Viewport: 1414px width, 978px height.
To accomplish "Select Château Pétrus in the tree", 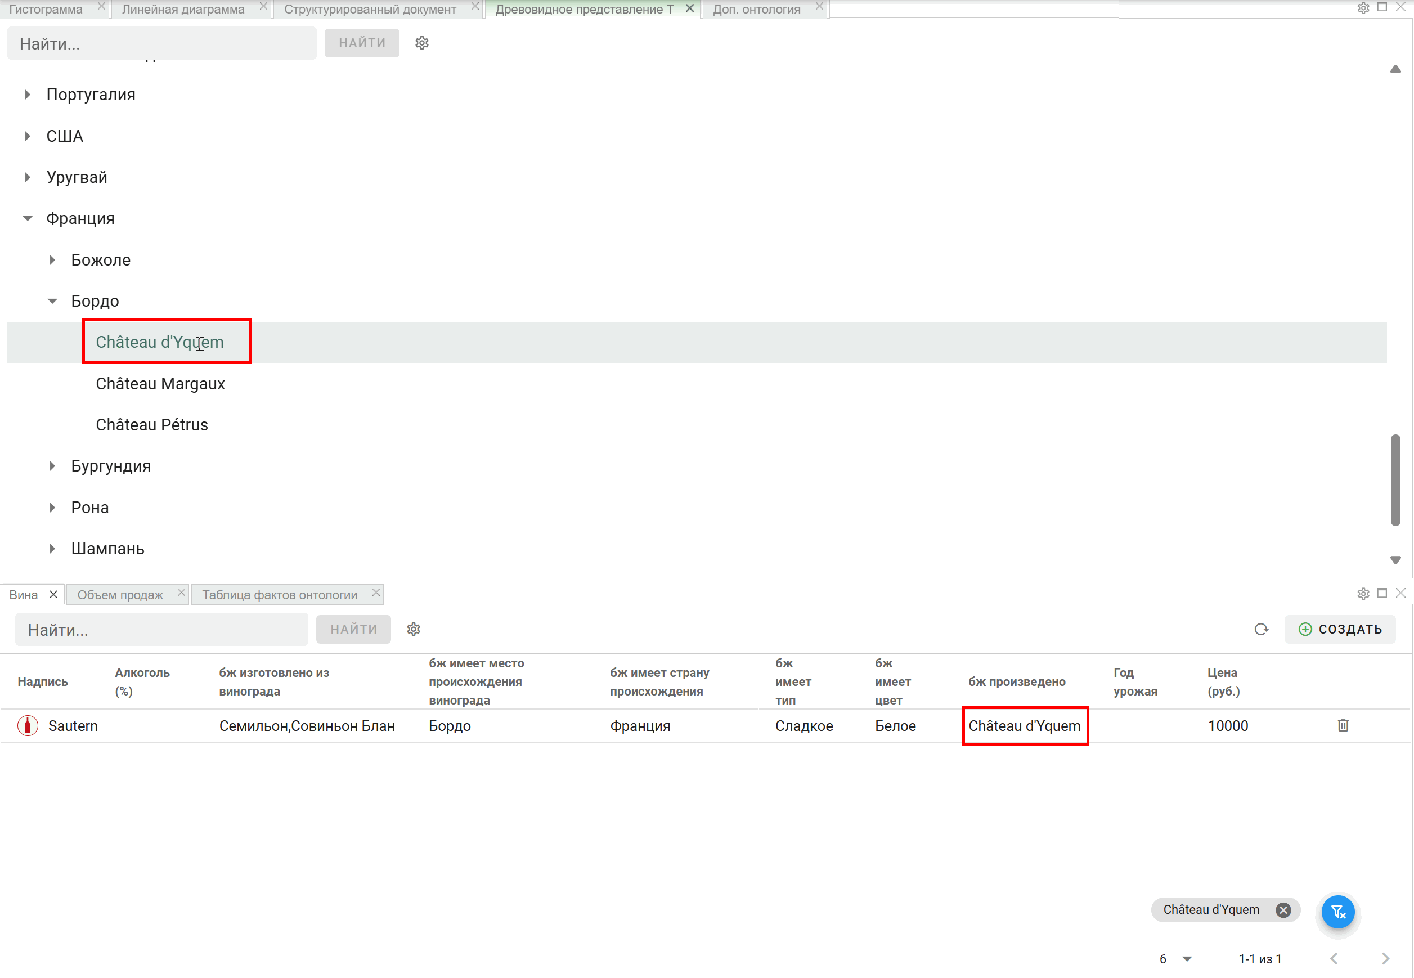I will (152, 425).
